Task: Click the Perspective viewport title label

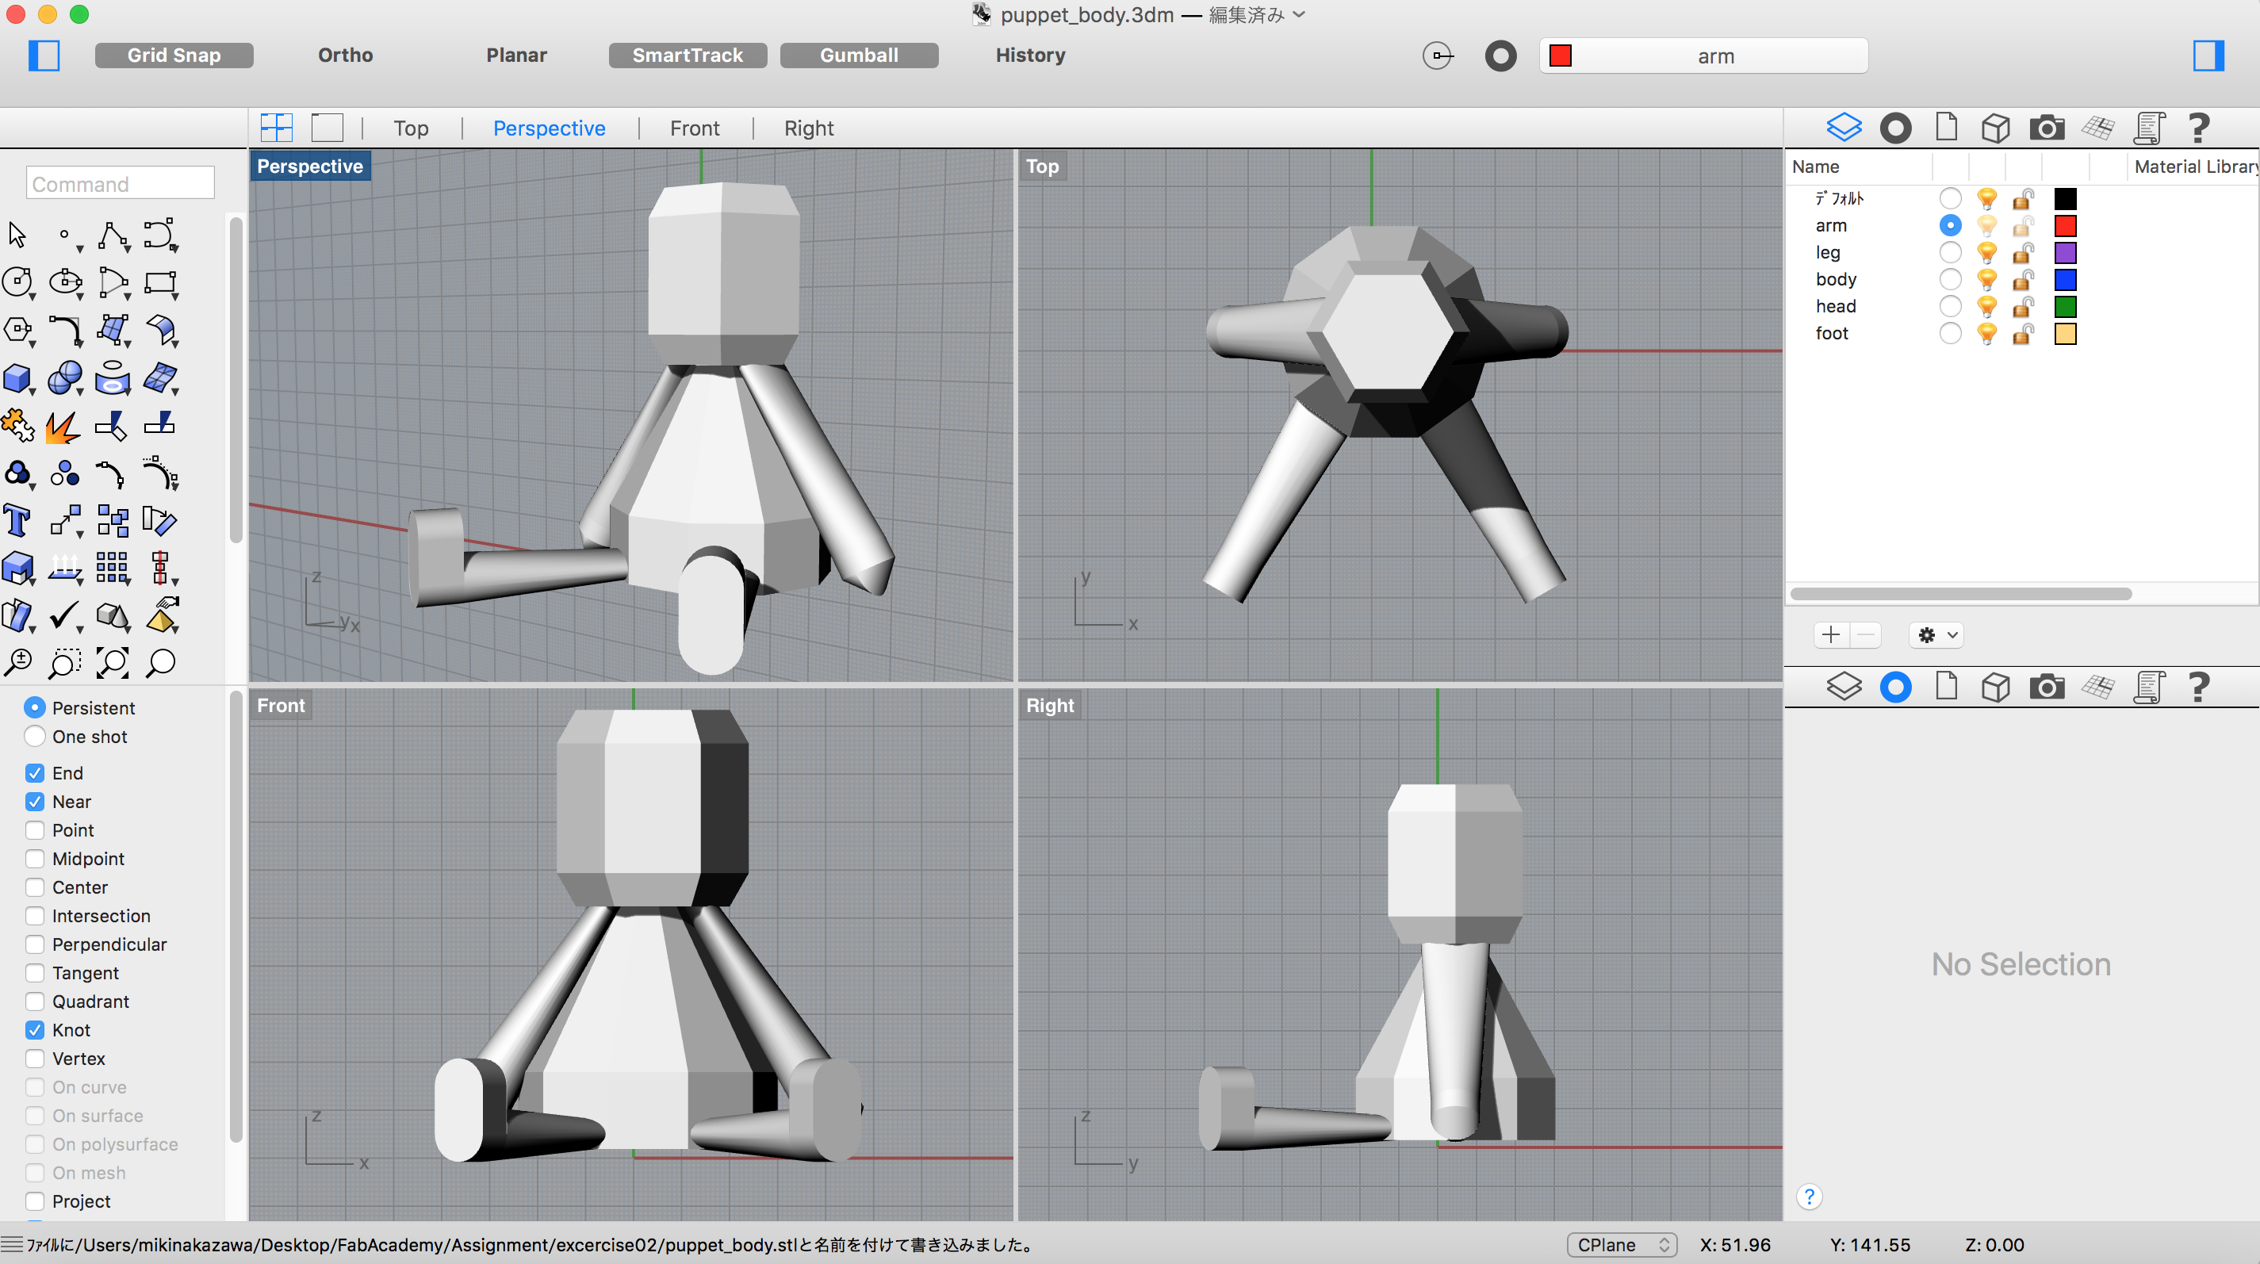Action: 310,166
